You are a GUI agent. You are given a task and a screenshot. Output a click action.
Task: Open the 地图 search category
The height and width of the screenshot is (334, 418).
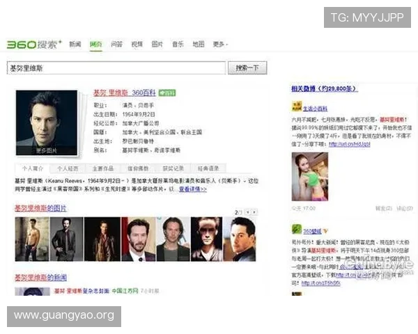(199, 44)
